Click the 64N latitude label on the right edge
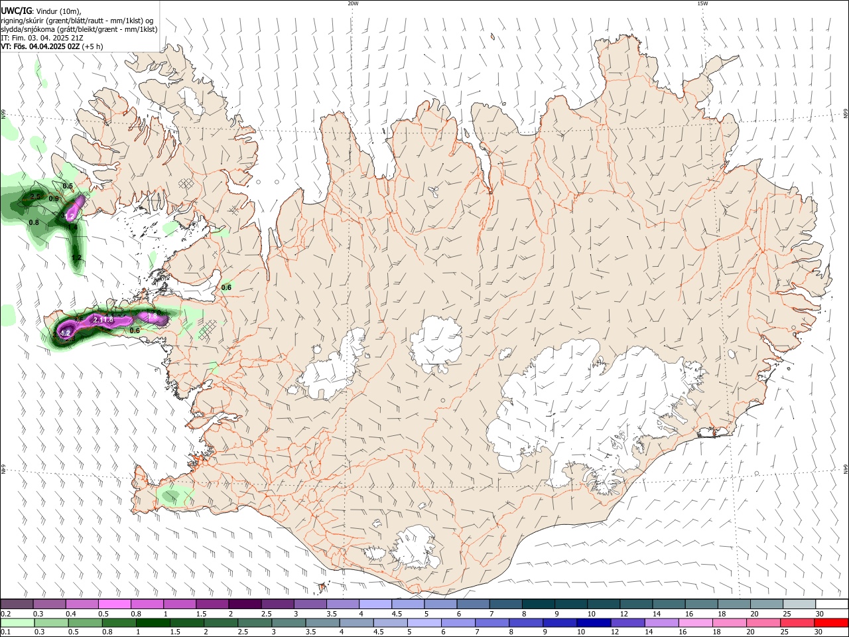This screenshot has height=637, width=849. pyautogui.click(x=846, y=469)
